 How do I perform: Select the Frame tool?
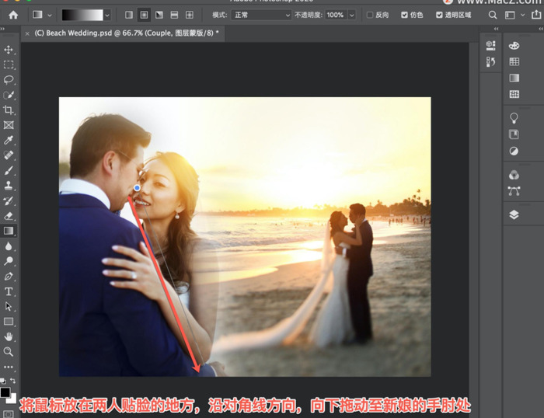coord(9,125)
